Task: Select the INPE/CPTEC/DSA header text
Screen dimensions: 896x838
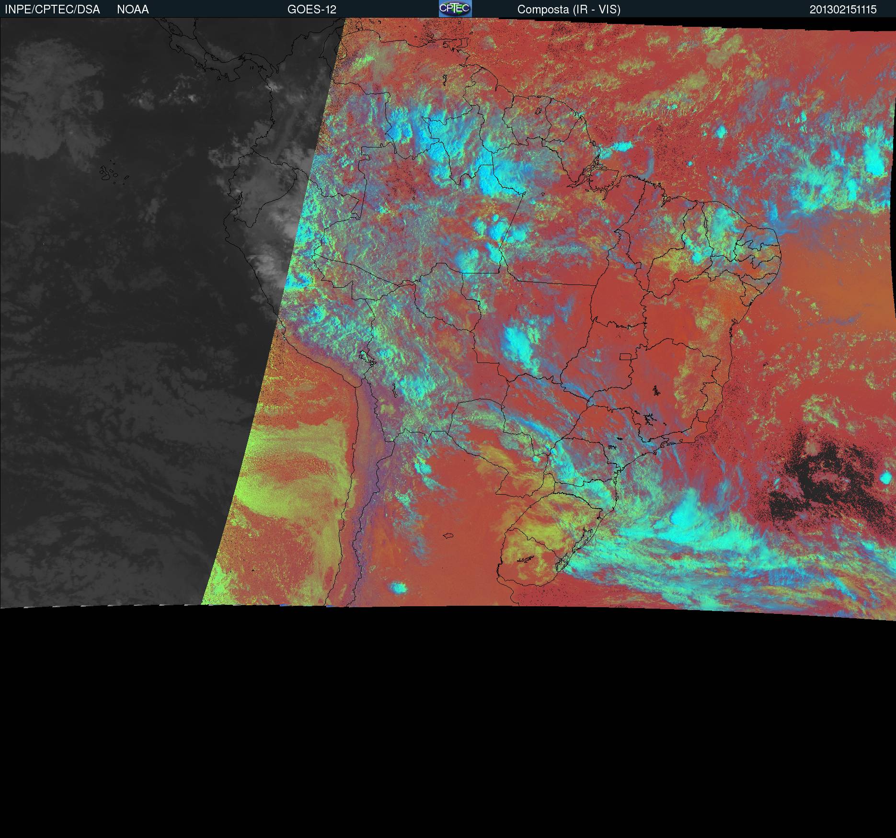Action: (52, 10)
